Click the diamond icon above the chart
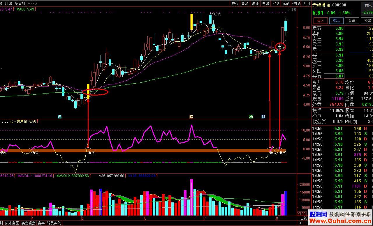This screenshot has height=226, width=373. tap(289, 10)
